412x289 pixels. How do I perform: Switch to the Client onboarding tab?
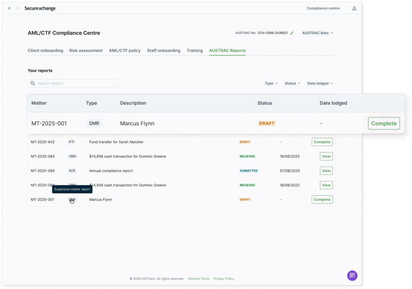coord(45,51)
